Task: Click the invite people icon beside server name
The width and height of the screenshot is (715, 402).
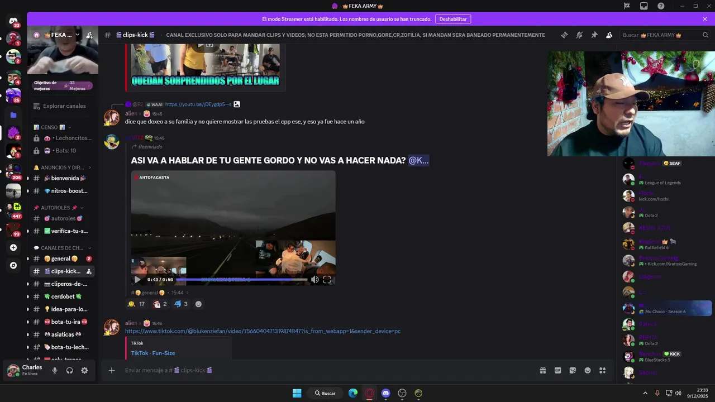Action: (89, 35)
